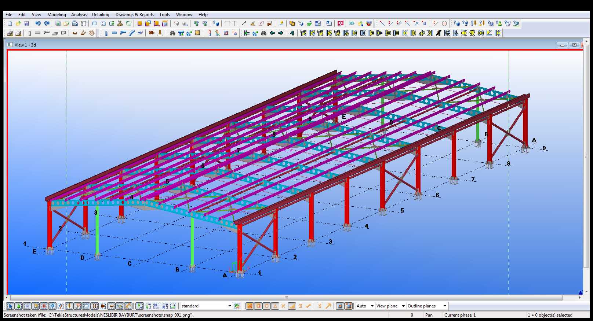Select the Create concrete slab tool
Screen dimensions: 593x321
(55, 33)
